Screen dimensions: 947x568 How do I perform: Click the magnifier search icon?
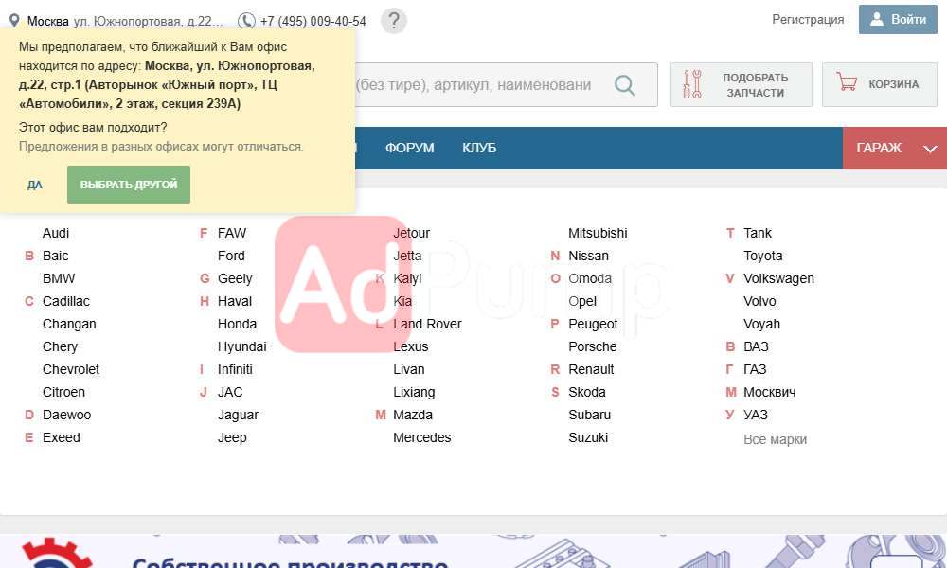(624, 85)
